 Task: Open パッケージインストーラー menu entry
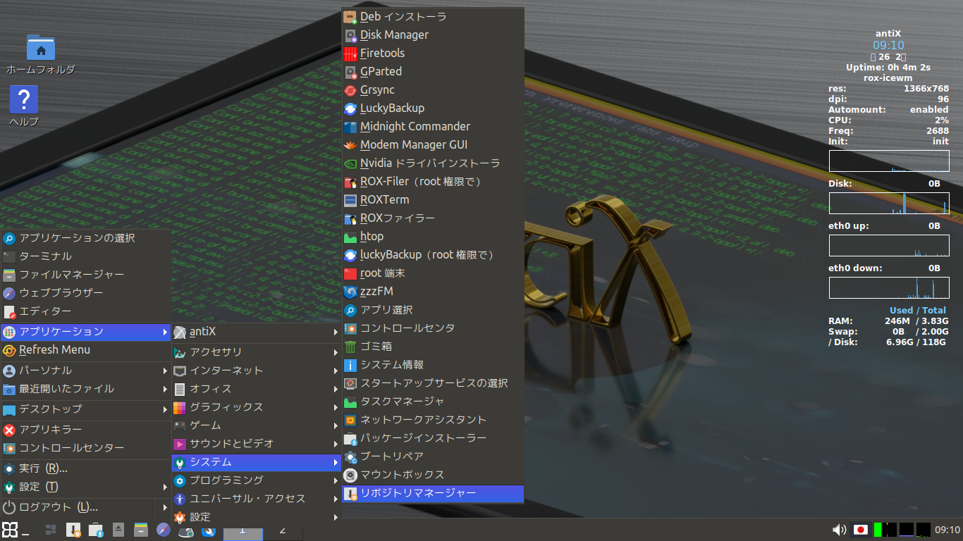coord(433,438)
